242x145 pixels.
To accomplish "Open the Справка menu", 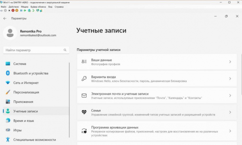I will pos(59,7).
